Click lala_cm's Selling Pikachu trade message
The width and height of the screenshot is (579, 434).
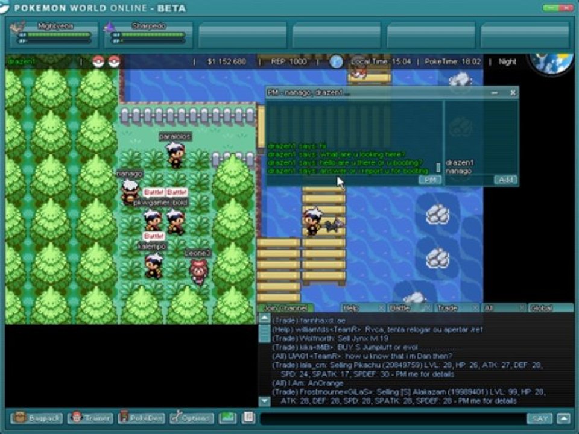(407, 370)
